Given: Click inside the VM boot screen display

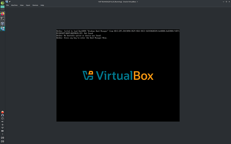Looking at the screenshot, I should (x=118, y=76).
